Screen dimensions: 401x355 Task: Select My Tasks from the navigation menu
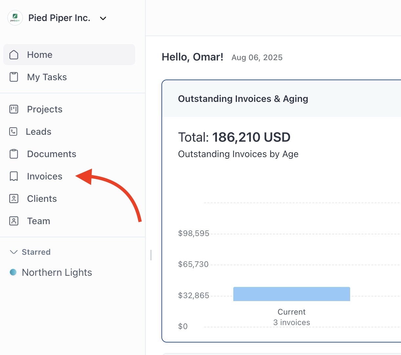[47, 77]
